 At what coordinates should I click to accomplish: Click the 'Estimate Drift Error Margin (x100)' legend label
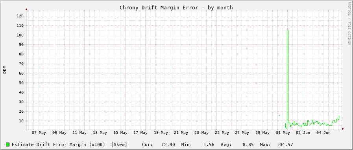(59, 145)
